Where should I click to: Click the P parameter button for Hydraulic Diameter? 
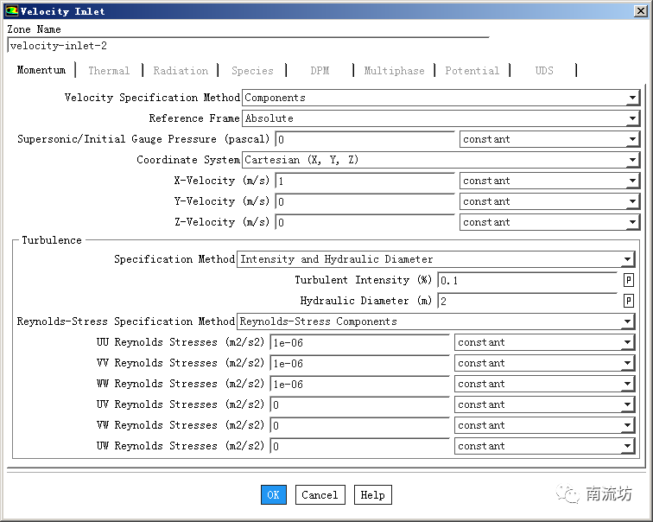point(628,301)
